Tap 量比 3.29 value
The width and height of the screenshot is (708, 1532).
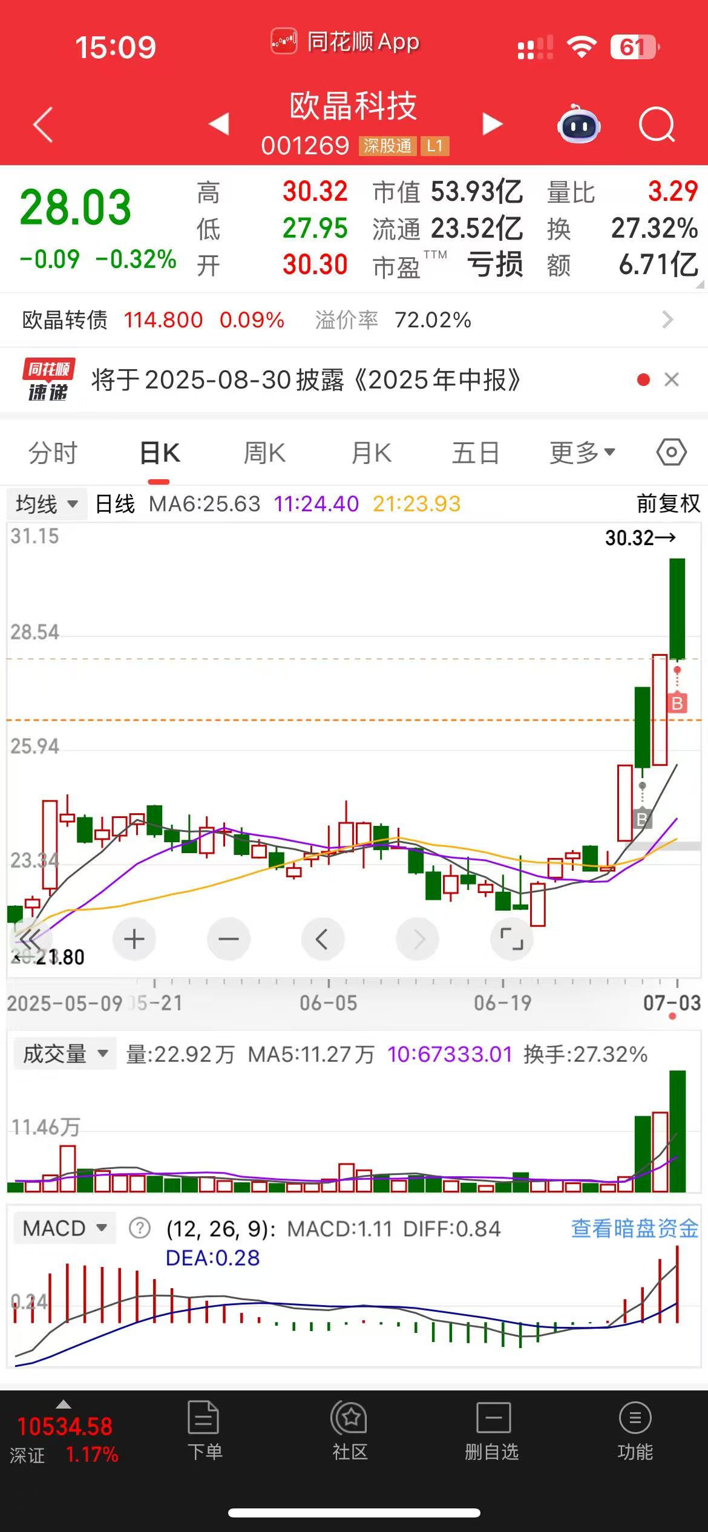point(673,192)
